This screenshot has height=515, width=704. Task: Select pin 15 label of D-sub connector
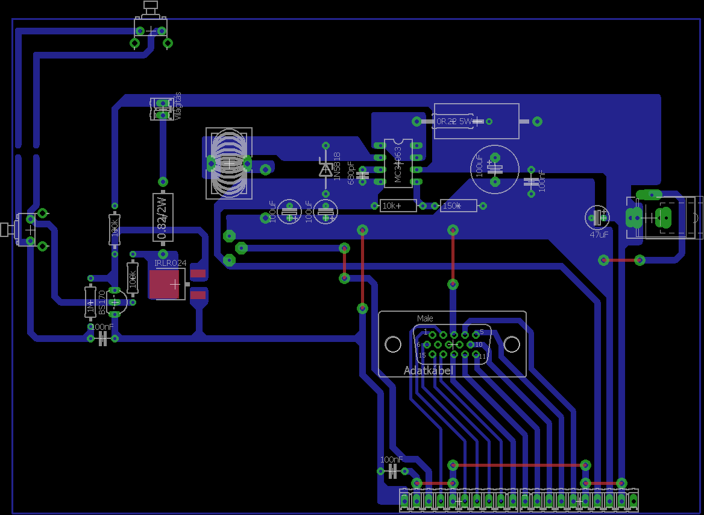(422, 355)
